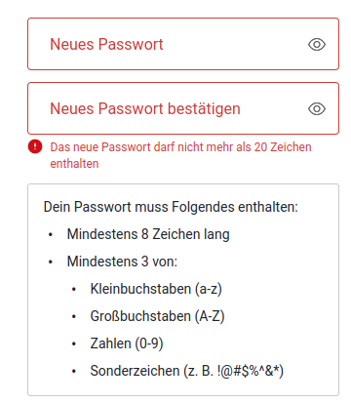Click the word 'enthalten' in the error message
351x403 pixels.
coord(74,164)
